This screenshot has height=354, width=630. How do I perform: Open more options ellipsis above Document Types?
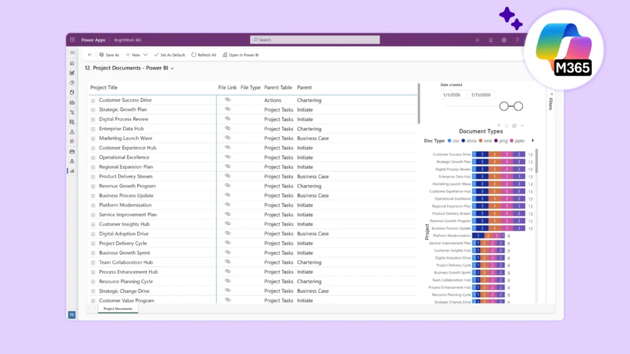click(x=522, y=125)
